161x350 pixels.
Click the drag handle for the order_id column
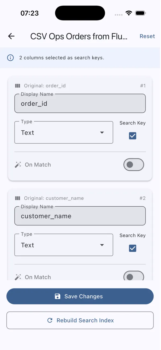(x=17, y=86)
